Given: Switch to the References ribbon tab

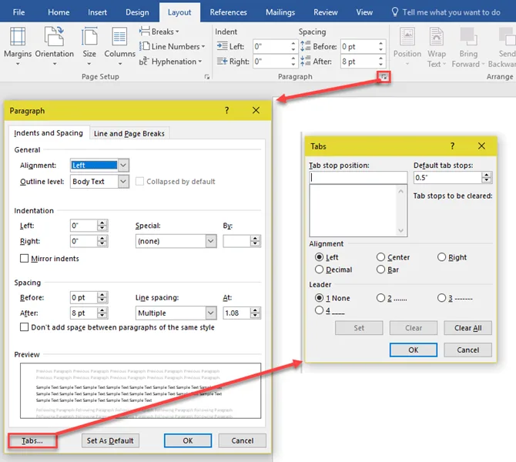Looking at the screenshot, I should tap(228, 12).
